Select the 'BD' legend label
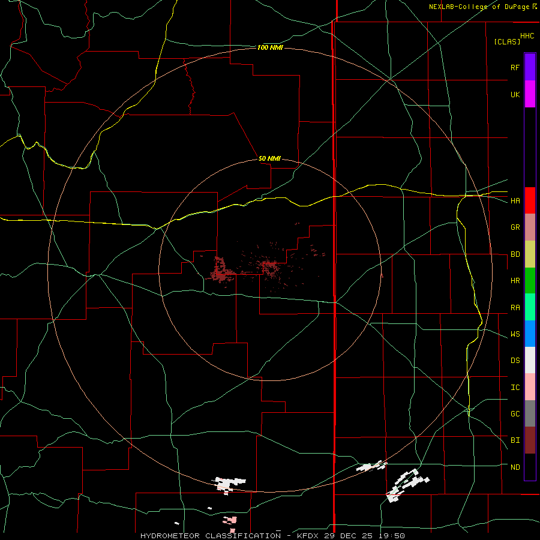This screenshot has width=540, height=540. 515,254
